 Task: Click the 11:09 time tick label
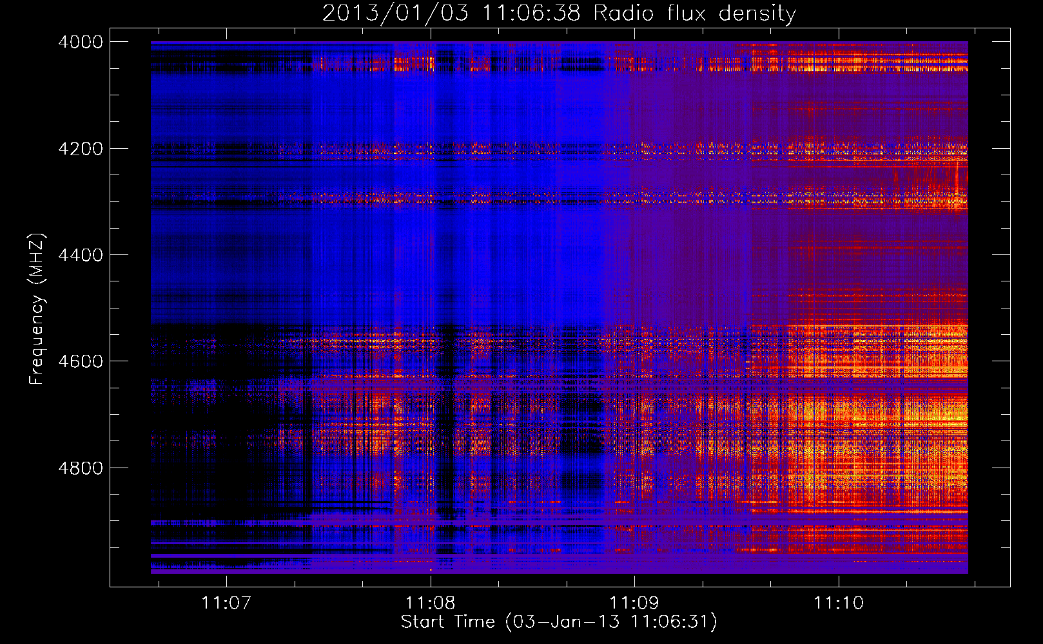click(x=635, y=603)
